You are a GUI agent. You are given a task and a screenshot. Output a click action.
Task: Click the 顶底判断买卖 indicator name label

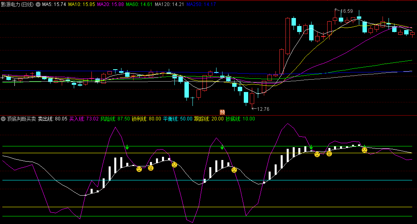[x=21, y=119]
